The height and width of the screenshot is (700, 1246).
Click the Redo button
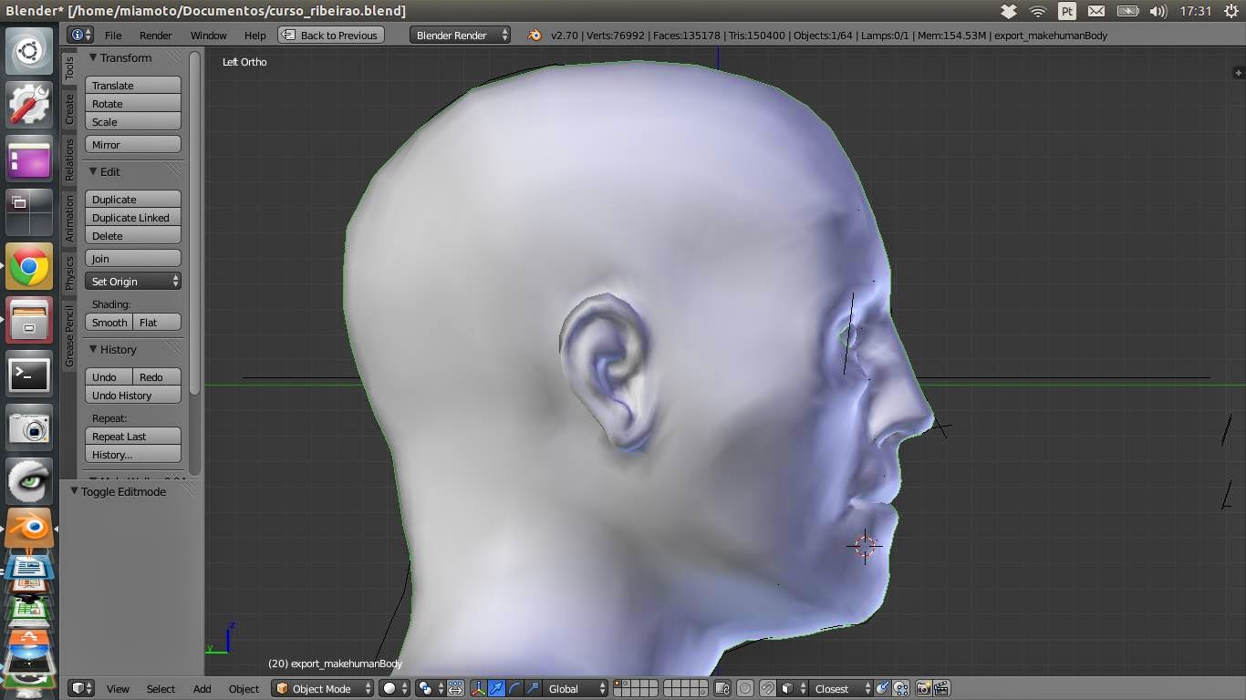(157, 376)
